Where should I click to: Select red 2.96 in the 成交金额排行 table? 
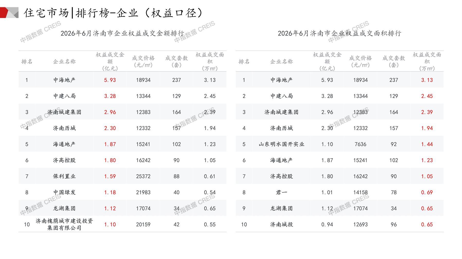pos(110,112)
